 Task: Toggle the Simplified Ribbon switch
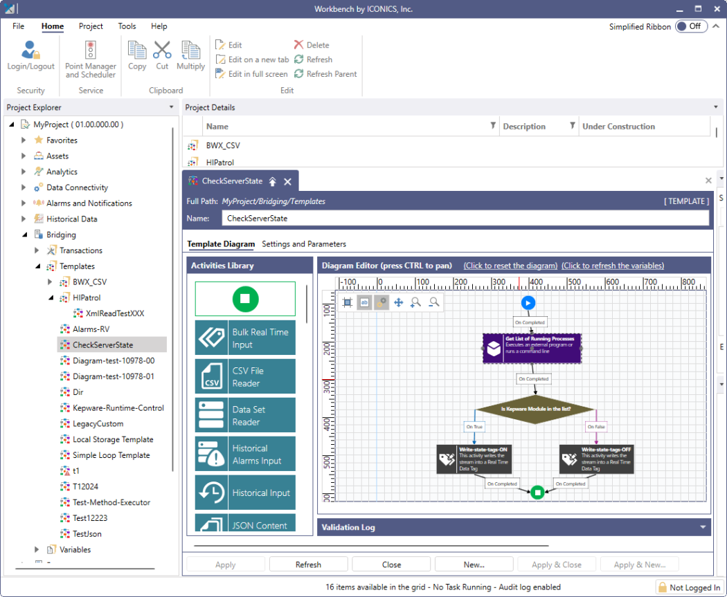(x=691, y=26)
